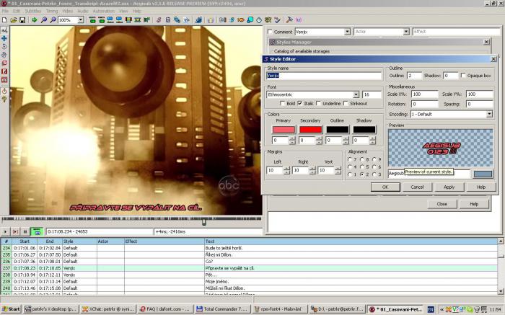Select alignment radio button 5
This screenshot has width=505, height=315.
tap(362, 167)
